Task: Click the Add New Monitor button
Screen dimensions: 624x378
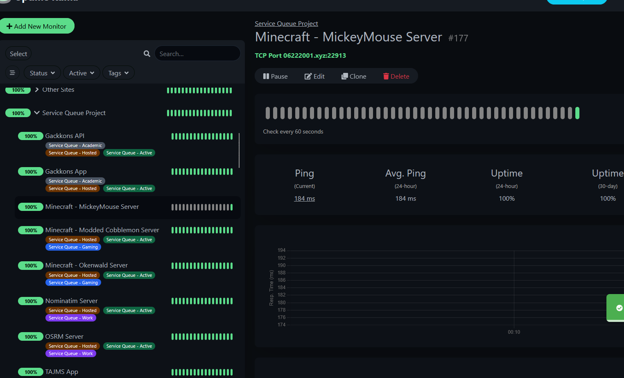Action: pos(36,26)
